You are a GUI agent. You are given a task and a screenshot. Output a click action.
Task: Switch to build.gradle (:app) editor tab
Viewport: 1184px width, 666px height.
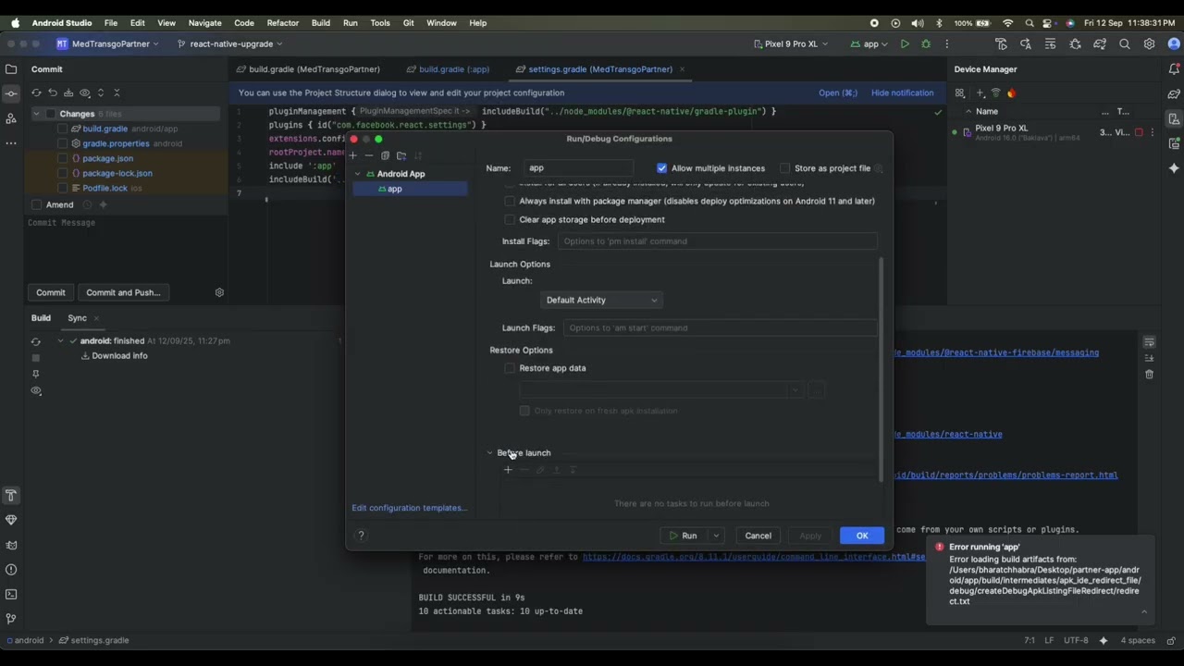[x=448, y=69]
